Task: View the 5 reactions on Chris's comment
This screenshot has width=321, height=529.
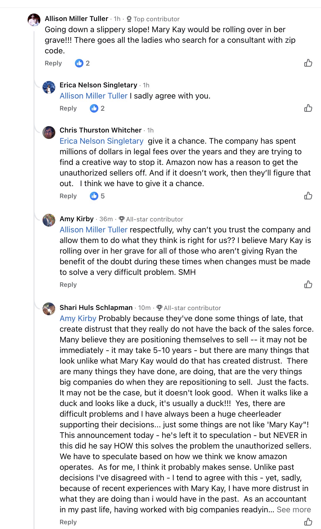Action: click(97, 196)
